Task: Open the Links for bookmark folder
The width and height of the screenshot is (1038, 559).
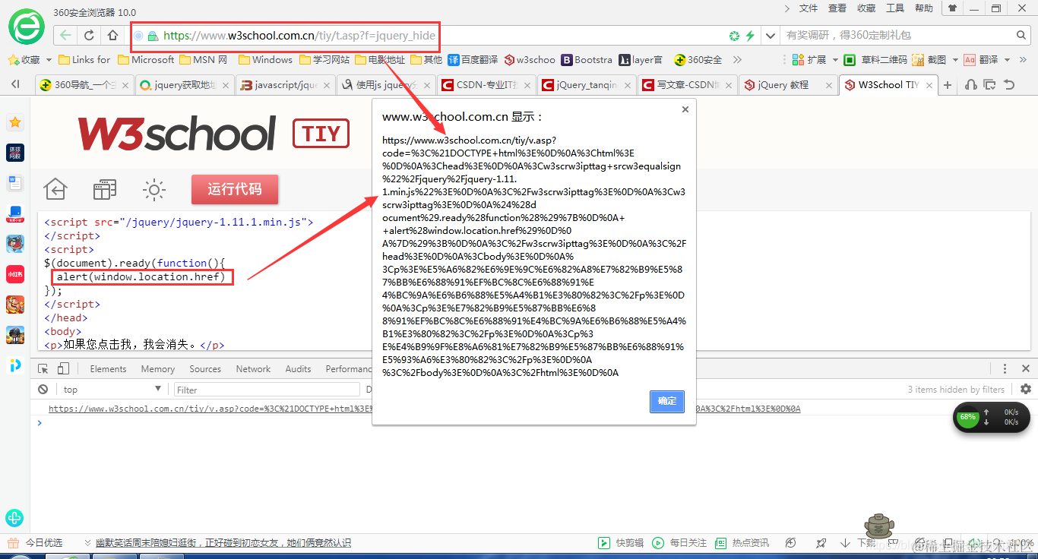Action: (84, 59)
